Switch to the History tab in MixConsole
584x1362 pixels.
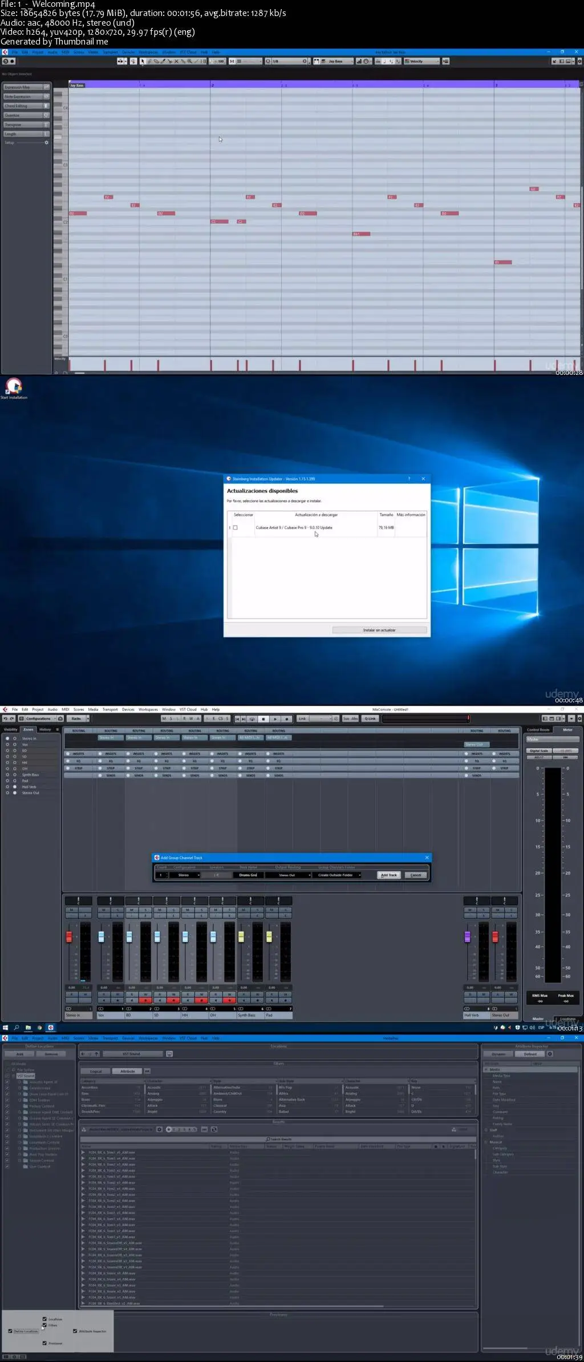(45, 729)
